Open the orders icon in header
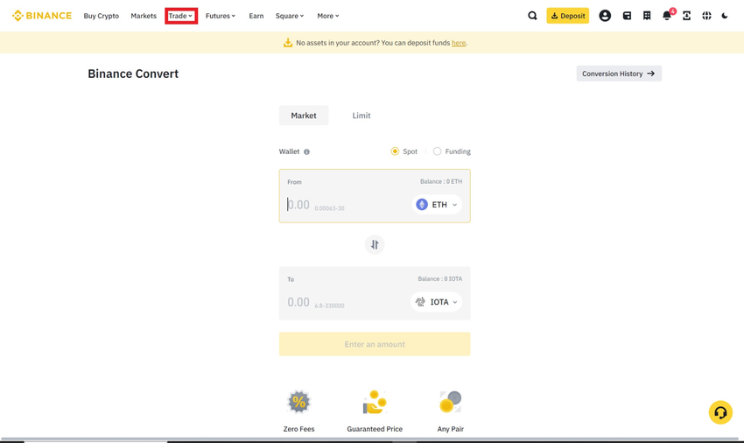This screenshot has width=744, height=443. pyautogui.click(x=647, y=16)
